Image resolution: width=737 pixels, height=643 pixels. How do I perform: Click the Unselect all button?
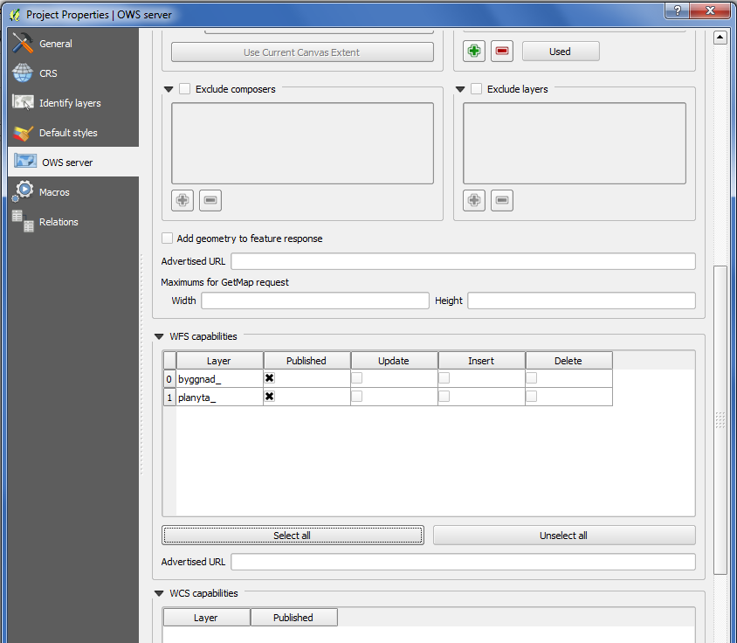click(x=563, y=536)
